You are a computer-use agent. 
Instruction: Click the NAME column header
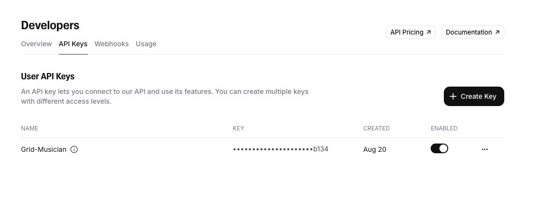point(30,128)
